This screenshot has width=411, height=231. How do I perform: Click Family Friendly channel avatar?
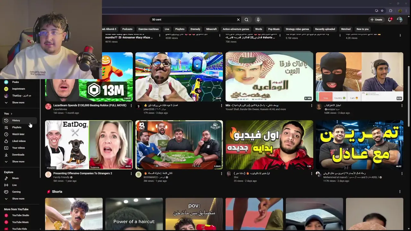coord(48,175)
